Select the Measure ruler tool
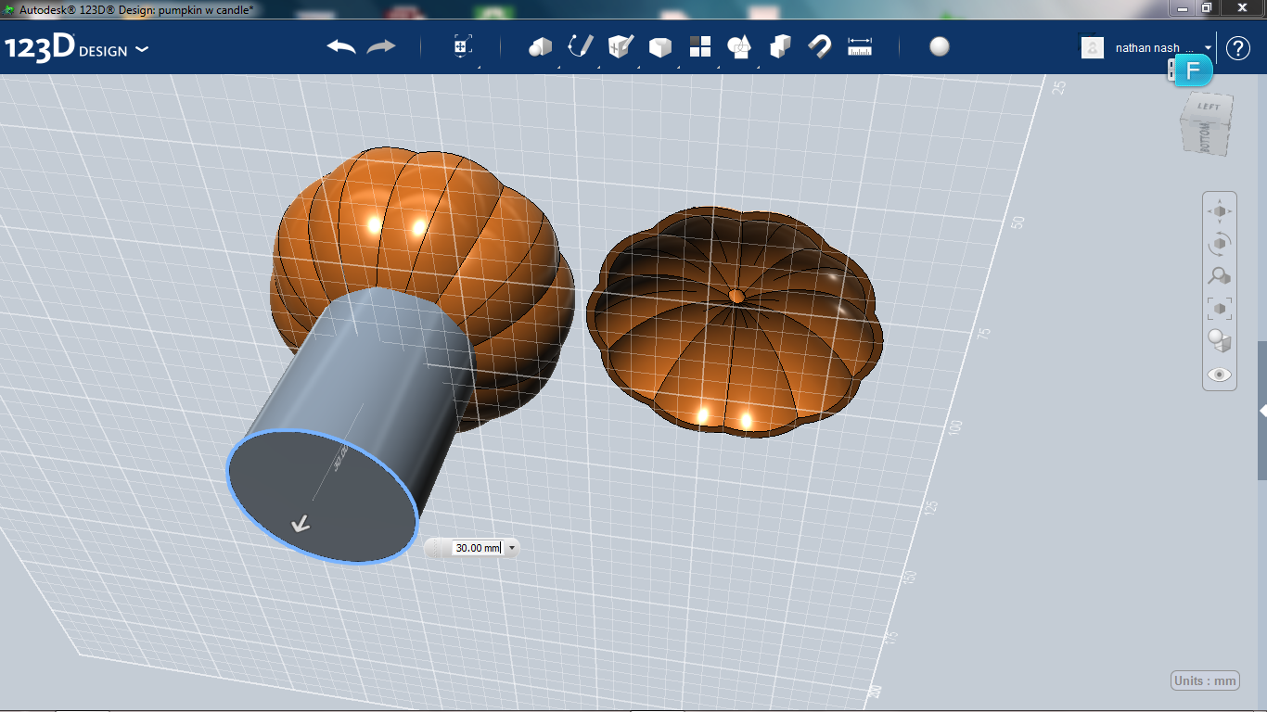The image size is (1267, 712). [x=860, y=46]
